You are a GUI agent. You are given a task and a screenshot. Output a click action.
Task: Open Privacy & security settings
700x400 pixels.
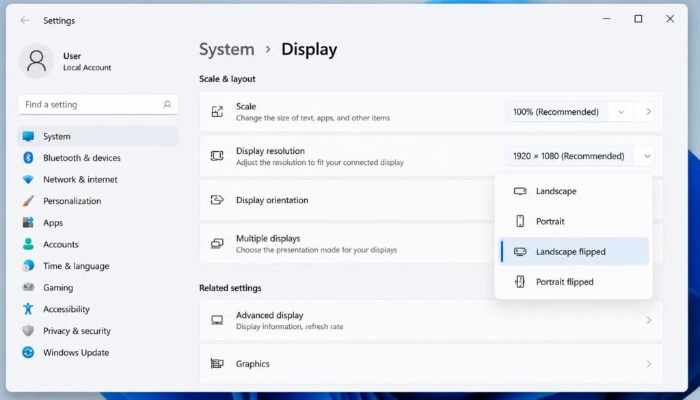click(x=98, y=331)
